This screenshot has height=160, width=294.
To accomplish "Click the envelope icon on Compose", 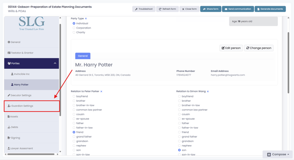I will [x=269, y=155].
